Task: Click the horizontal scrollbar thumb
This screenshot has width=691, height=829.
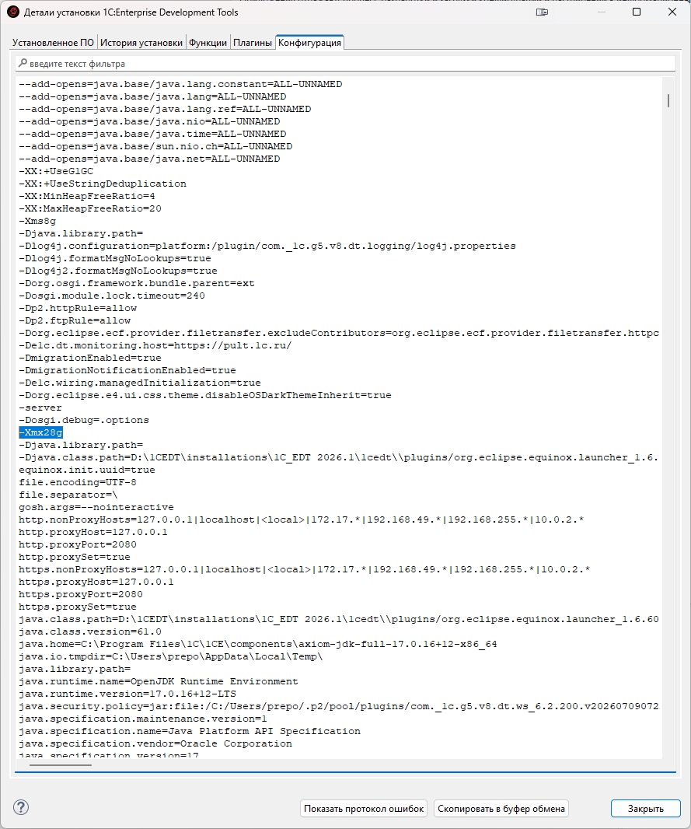Action: [x=60, y=764]
